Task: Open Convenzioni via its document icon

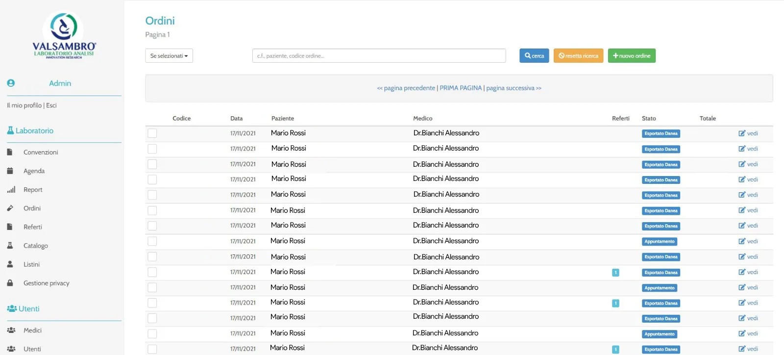Action: tap(9, 152)
